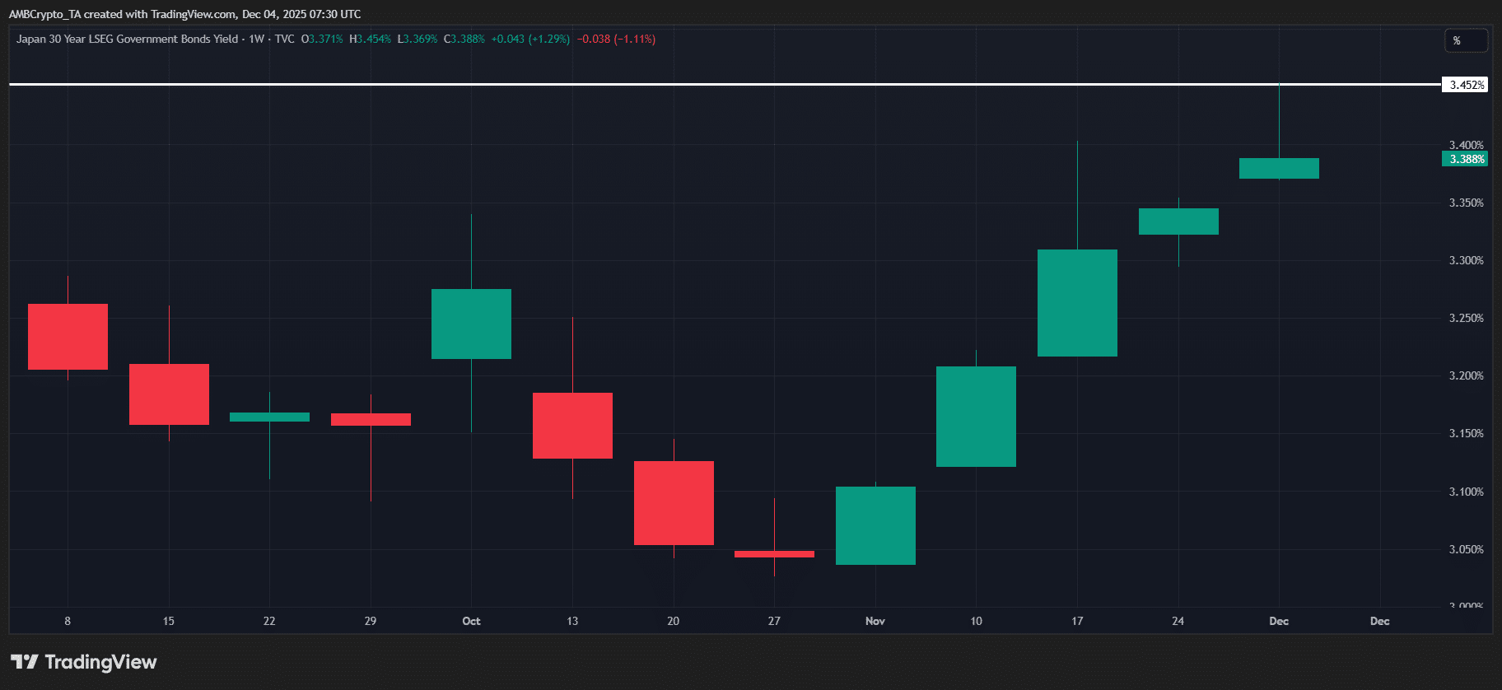
Task: Click the Oct label on time axis
Action: tap(471, 621)
